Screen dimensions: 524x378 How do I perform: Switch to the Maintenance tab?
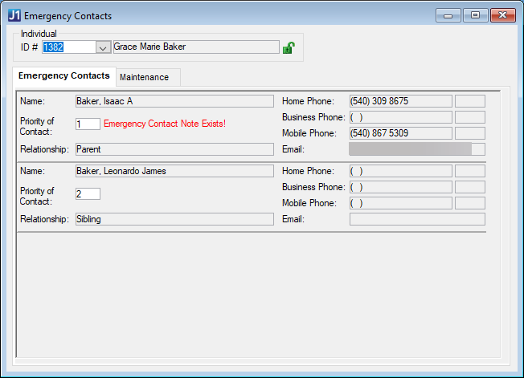tap(144, 77)
